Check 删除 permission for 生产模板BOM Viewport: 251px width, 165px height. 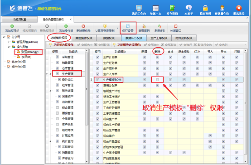pos(157,79)
